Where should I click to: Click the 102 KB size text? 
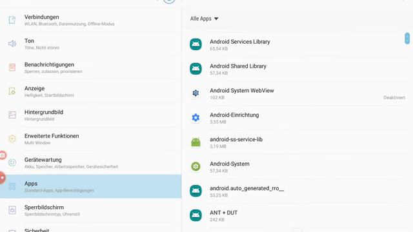[x=217, y=97]
